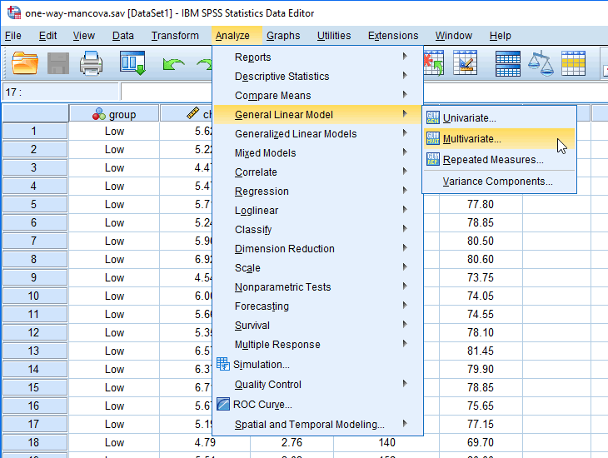Click the Recall recent dialogs icon
Screen dimensions: 608x458
point(132,62)
